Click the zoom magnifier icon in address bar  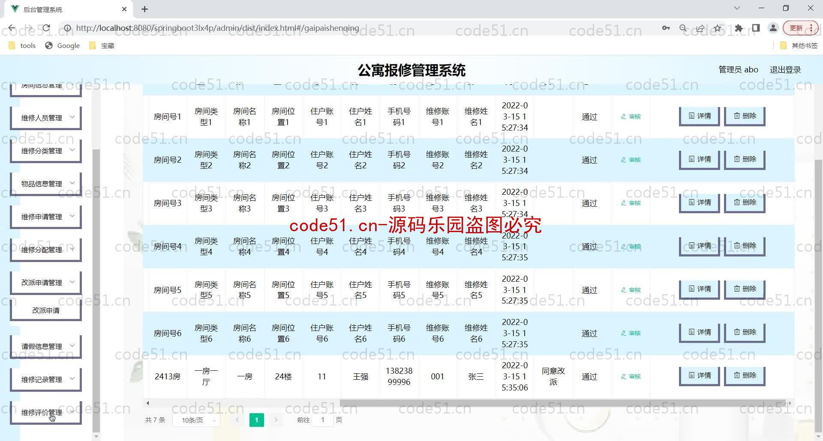[683, 28]
